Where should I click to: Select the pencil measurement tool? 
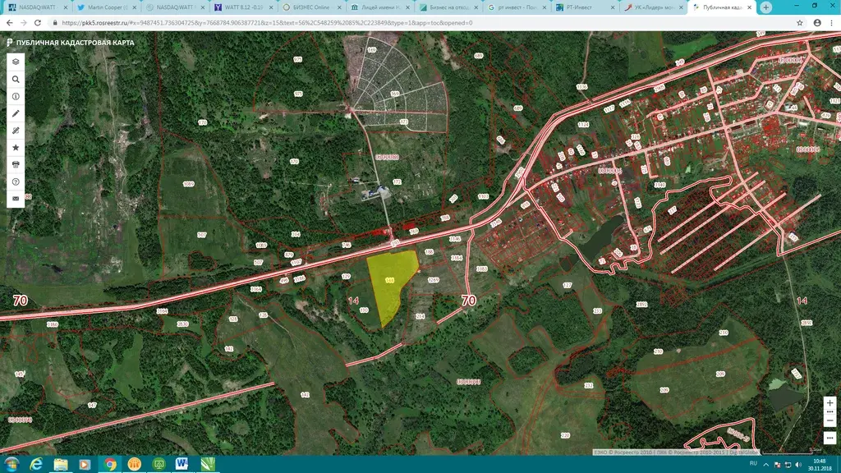tap(16, 113)
